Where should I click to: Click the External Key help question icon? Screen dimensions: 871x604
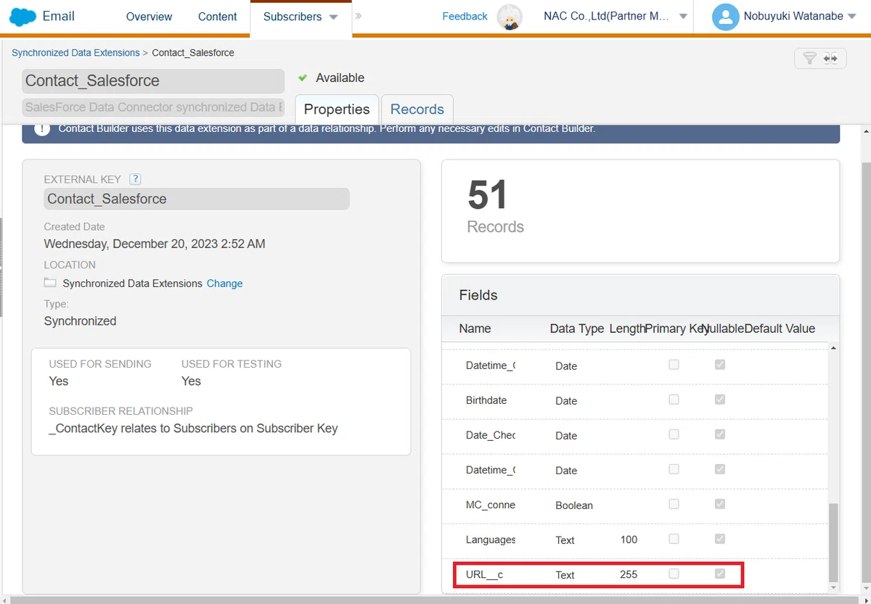[135, 179]
